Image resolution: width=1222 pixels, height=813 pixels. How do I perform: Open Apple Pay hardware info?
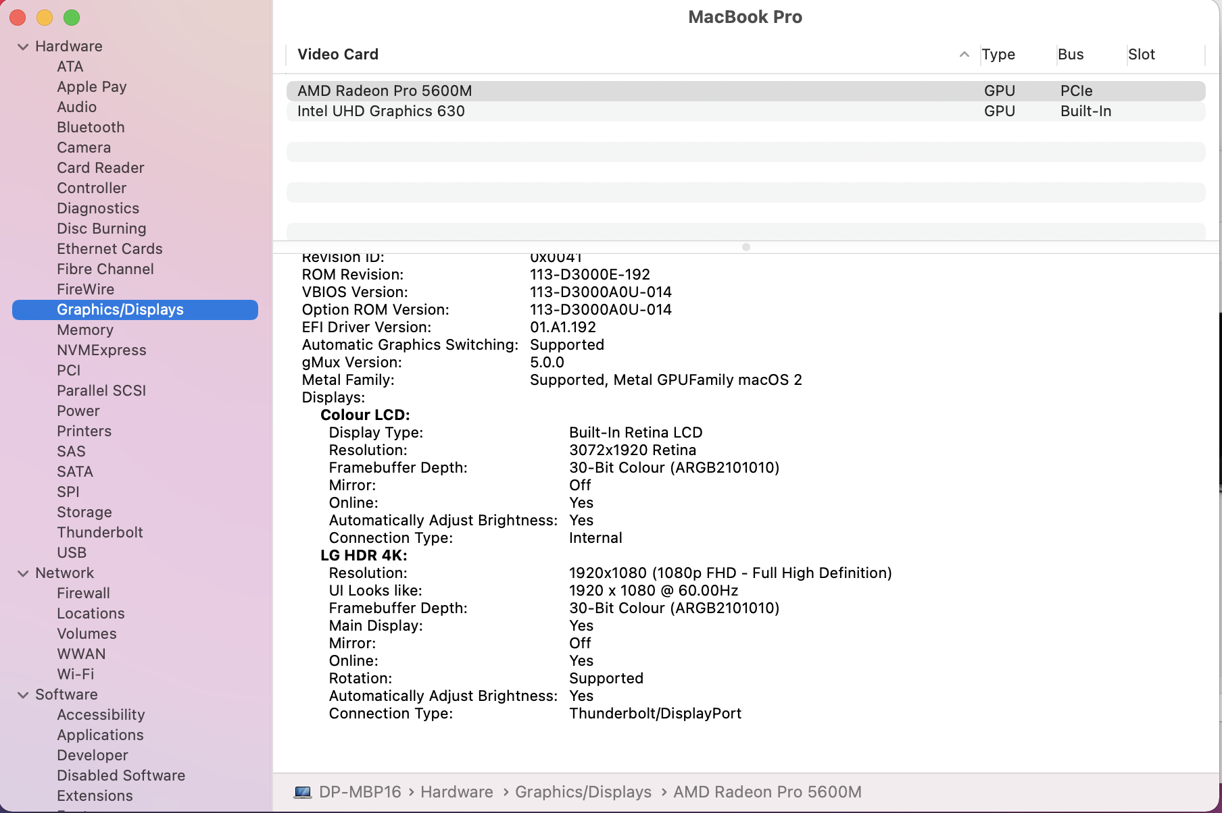pos(92,87)
